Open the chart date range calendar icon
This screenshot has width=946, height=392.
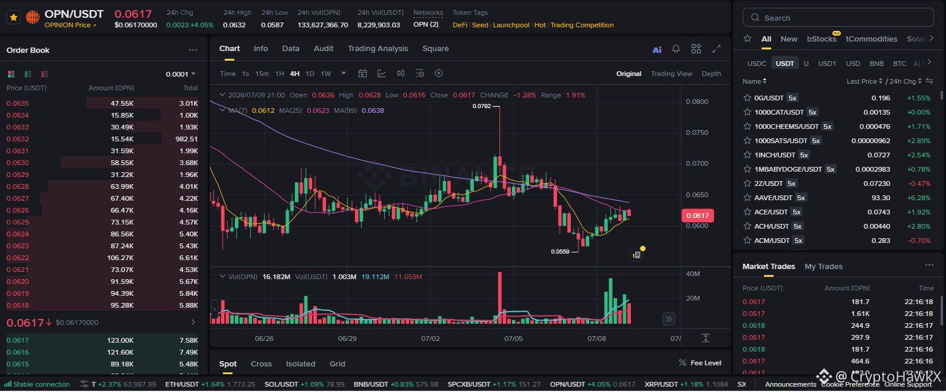pyautogui.click(x=363, y=74)
